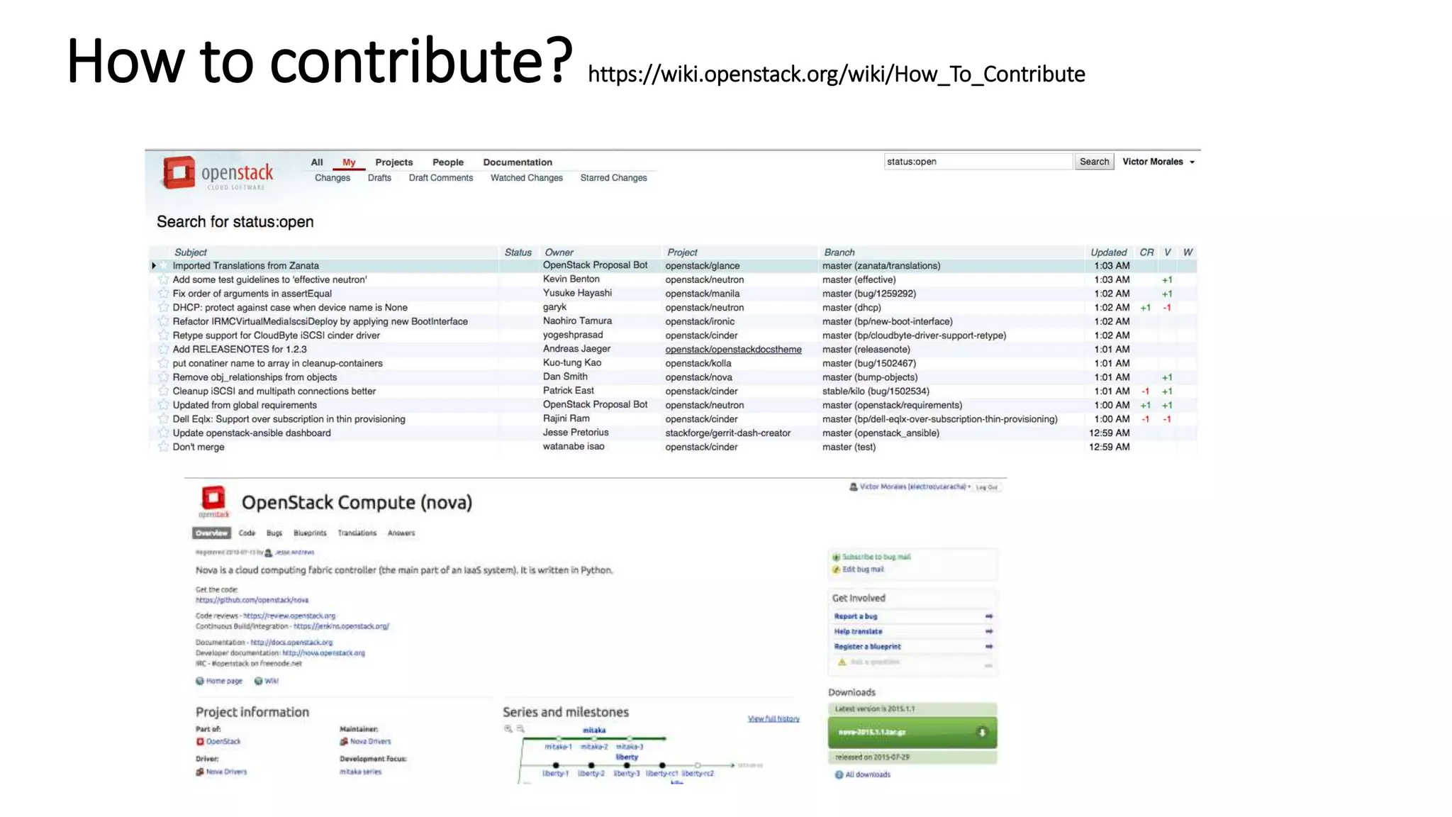Viewport: 1452px width, 817px height.
Task: Star the 'Refactor IRMCVirtualMediaIscsiDeploy' change
Action: [164, 321]
